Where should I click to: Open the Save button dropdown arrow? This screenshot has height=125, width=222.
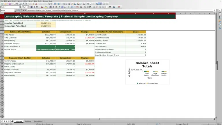[12, 4]
